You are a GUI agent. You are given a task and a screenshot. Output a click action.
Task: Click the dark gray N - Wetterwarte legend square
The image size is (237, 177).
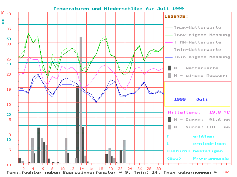170,68
